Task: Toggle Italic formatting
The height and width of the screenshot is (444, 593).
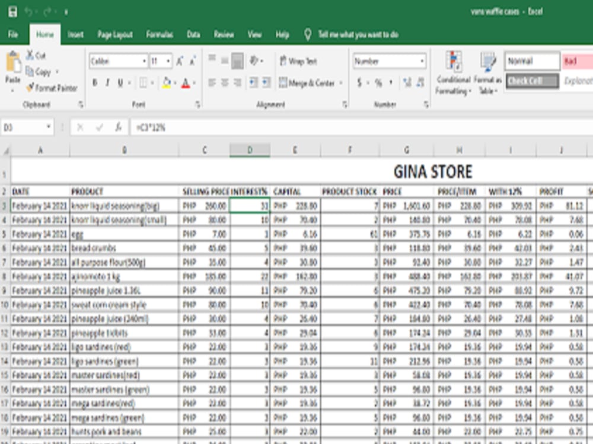Action: pos(108,83)
